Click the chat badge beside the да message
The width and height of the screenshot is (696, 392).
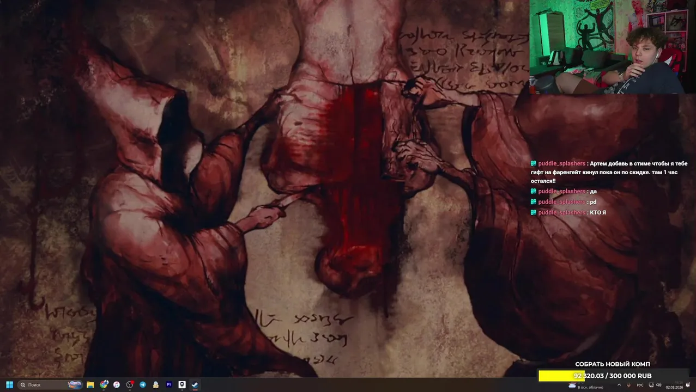pos(534,191)
